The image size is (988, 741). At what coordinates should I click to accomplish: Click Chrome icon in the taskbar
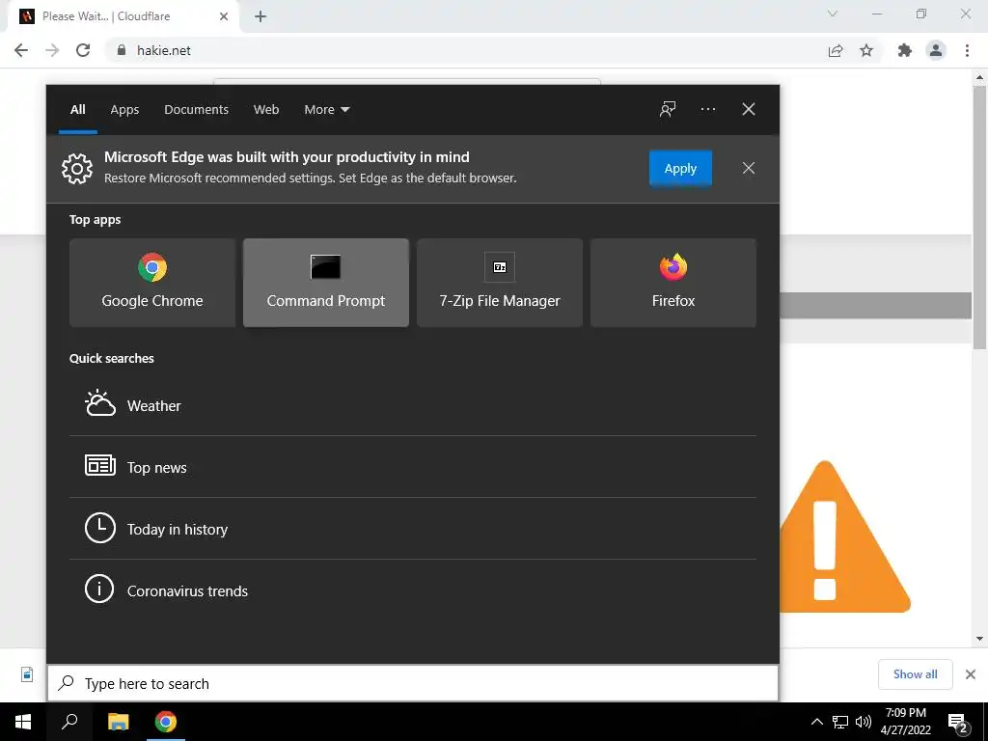click(x=166, y=722)
